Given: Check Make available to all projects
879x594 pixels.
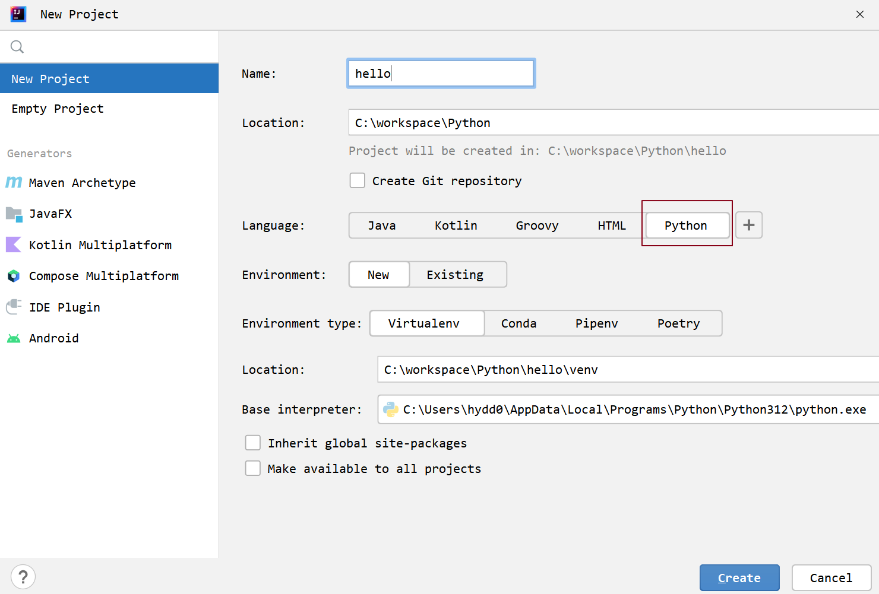Looking at the screenshot, I should point(253,468).
